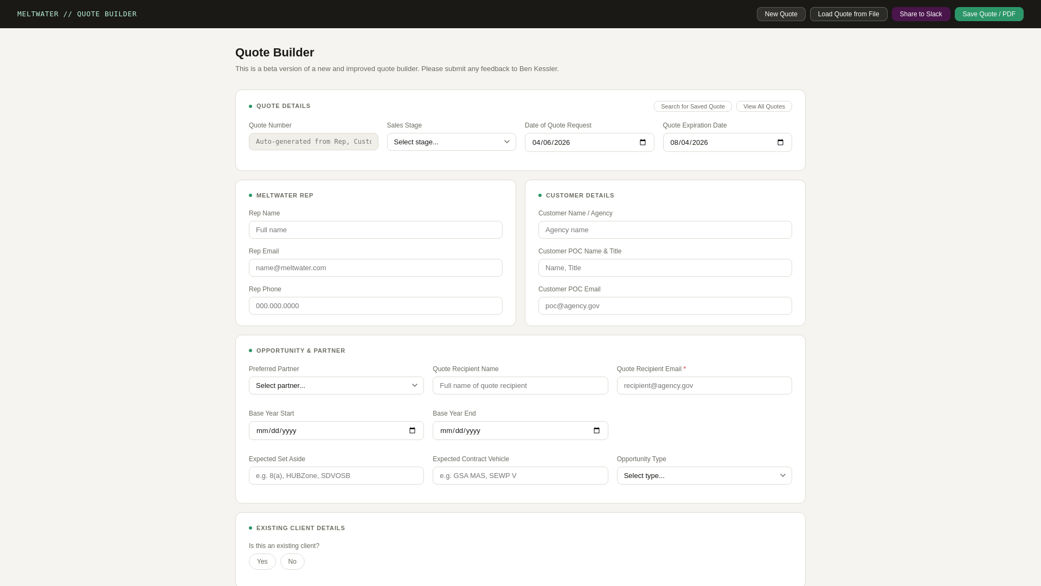Image resolution: width=1041 pixels, height=586 pixels.
Task: Click the OPPORTUNITY & PARTNER section title
Action: tap(301, 351)
